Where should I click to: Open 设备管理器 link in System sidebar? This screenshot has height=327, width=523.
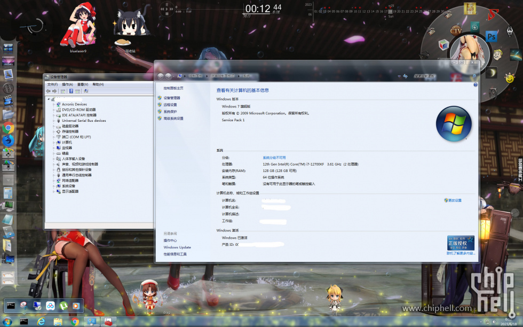pos(172,98)
